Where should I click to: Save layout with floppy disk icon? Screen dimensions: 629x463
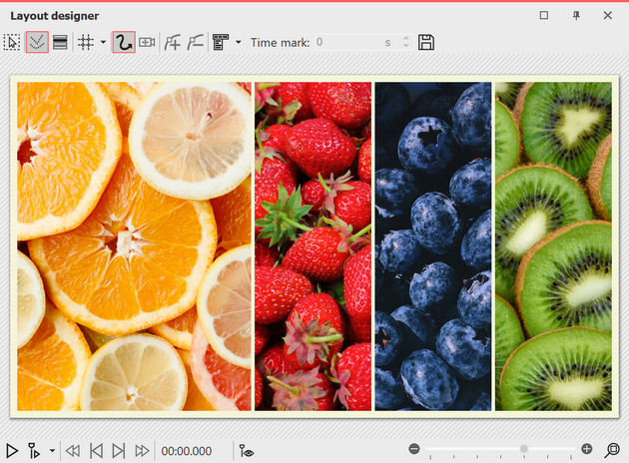point(426,42)
